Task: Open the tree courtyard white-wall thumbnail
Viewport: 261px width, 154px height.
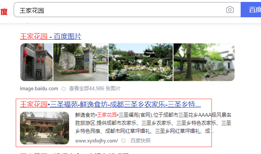Action: 204,62
